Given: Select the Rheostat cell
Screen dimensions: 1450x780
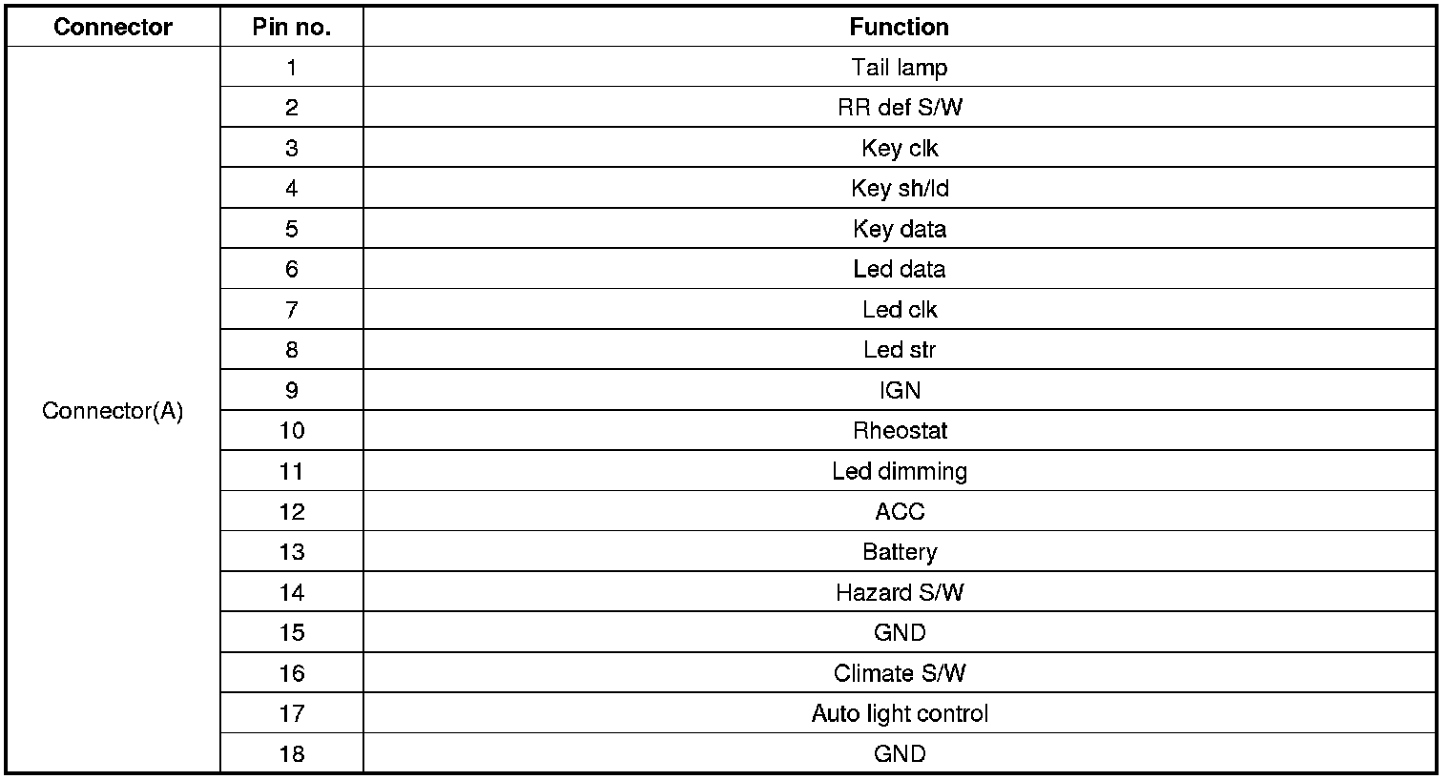Looking at the screenshot, I should [899, 430].
